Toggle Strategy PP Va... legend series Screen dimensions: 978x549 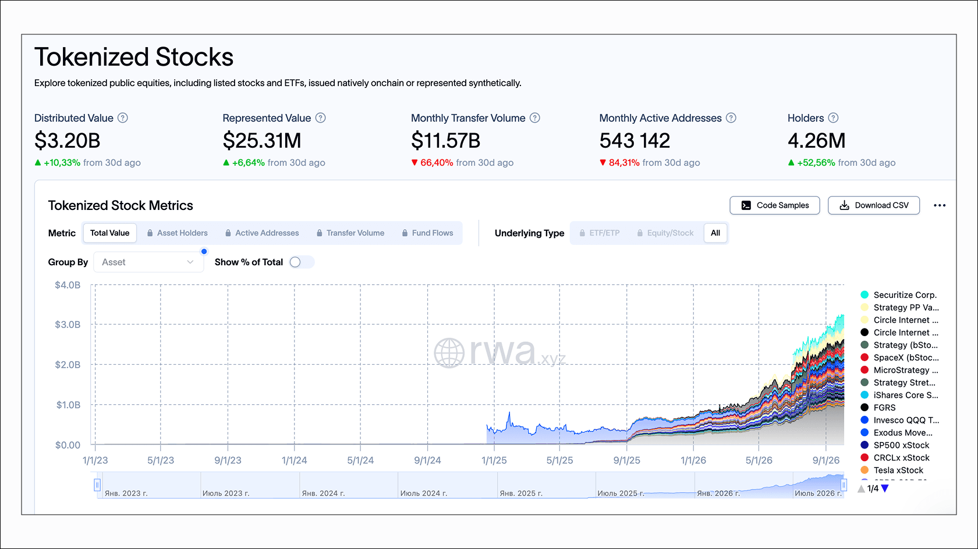pos(899,308)
